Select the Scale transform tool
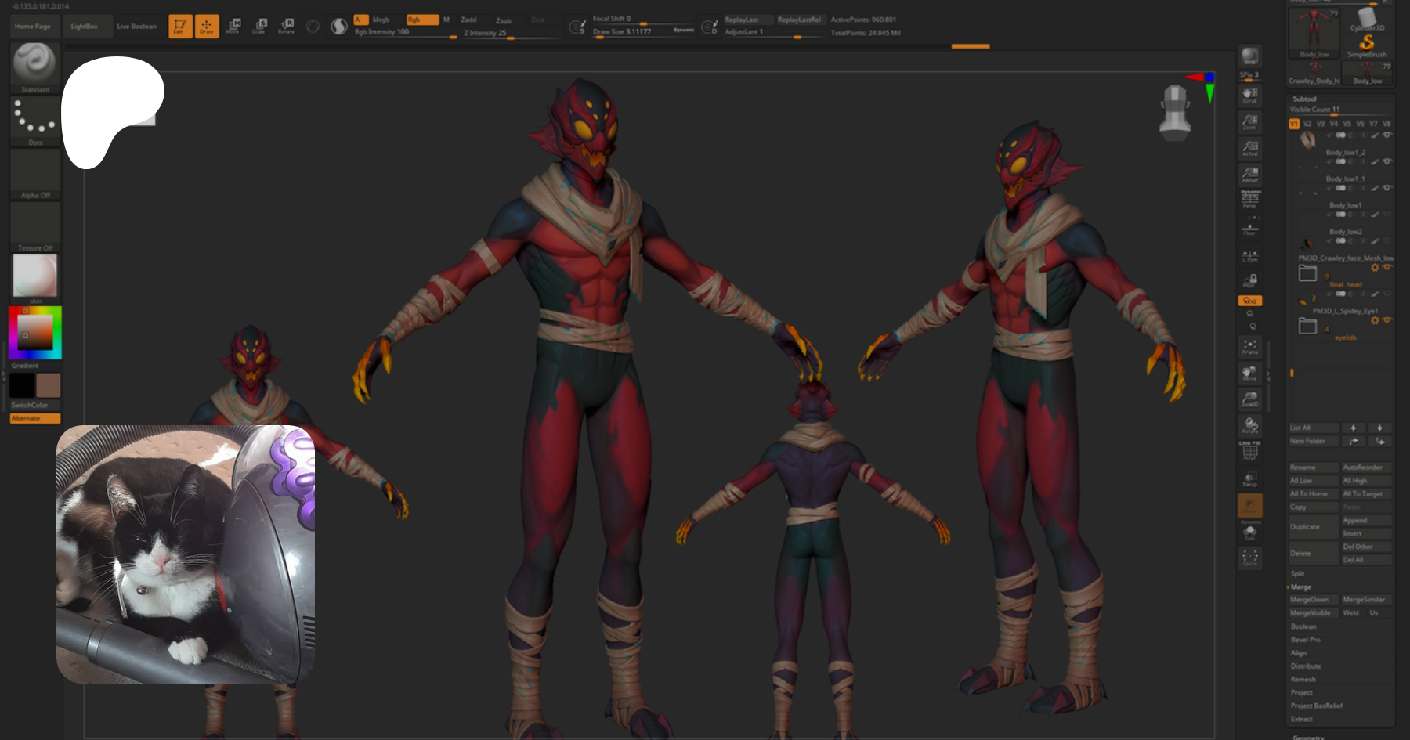Screen dimensions: 1410x740 [260, 27]
